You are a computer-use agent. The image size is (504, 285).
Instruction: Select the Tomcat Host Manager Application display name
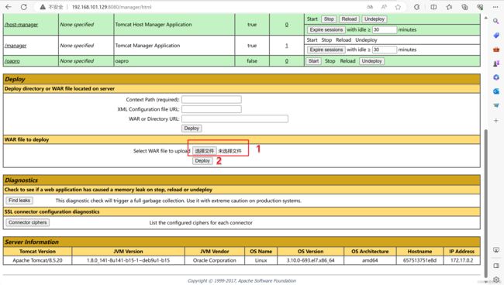pyautogui.click(x=154, y=25)
